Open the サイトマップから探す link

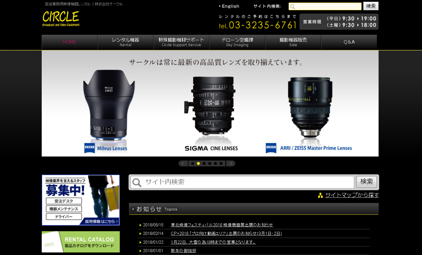click(352, 195)
